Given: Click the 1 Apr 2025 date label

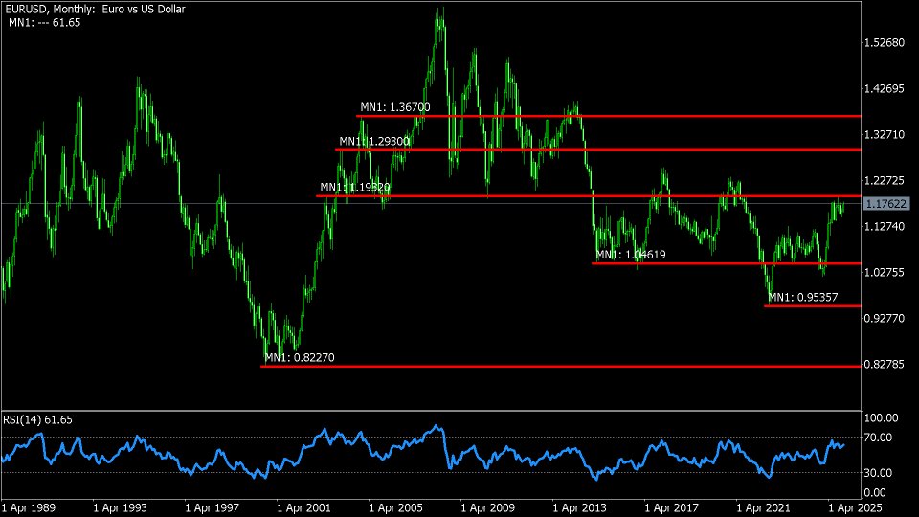Looking at the screenshot, I should click(855, 507).
